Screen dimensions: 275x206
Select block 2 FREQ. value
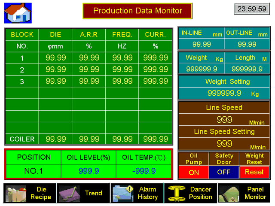[122, 69]
